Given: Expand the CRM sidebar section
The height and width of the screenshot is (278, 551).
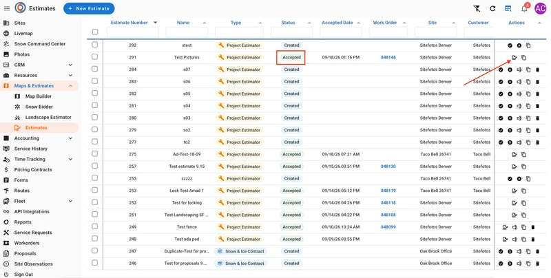Looking at the screenshot, I should point(70,65).
